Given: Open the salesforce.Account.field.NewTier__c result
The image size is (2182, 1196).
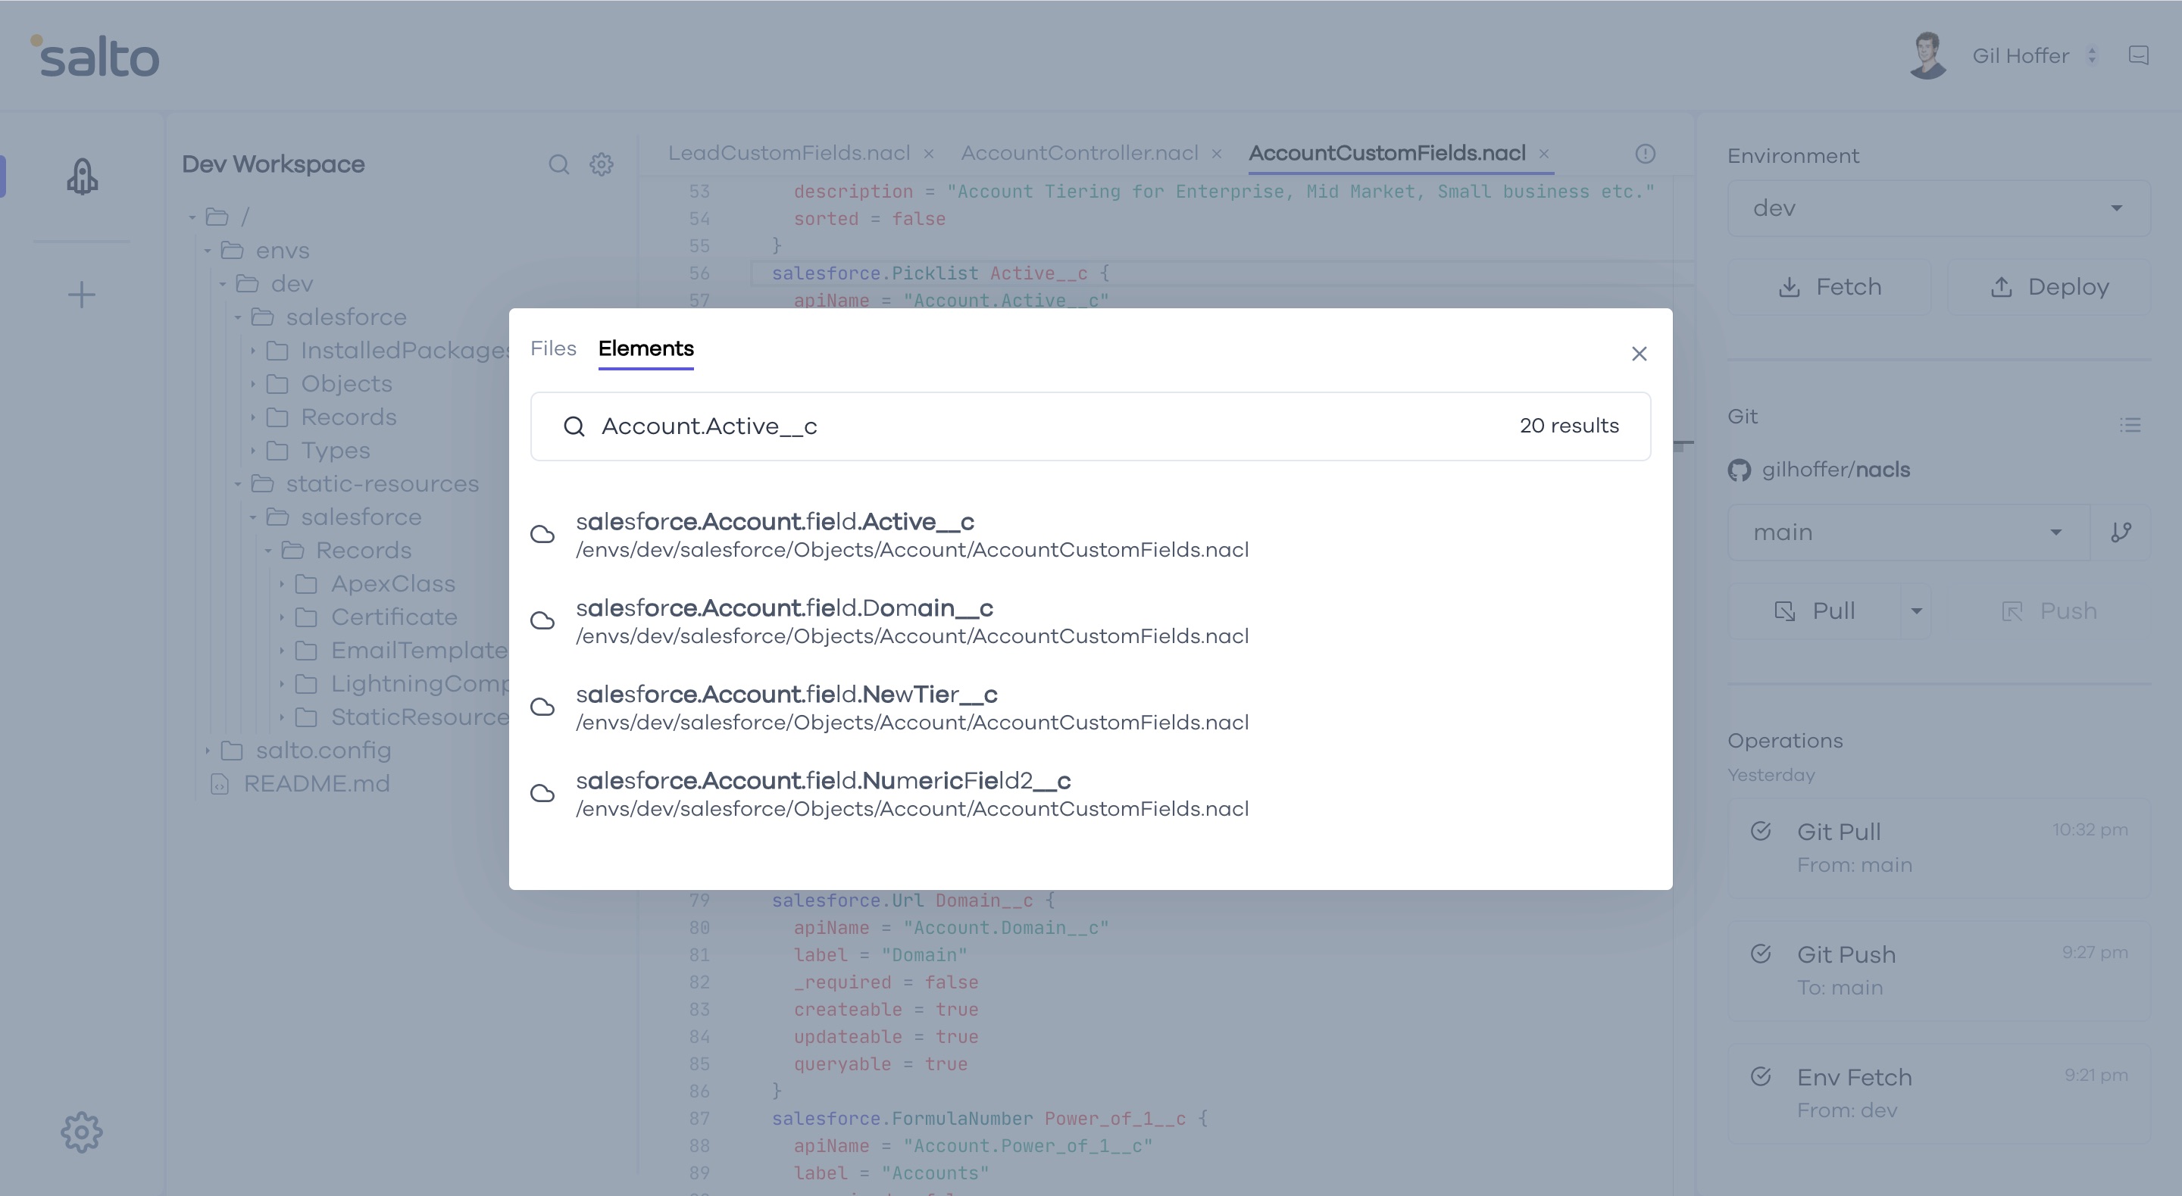Looking at the screenshot, I should pos(911,707).
